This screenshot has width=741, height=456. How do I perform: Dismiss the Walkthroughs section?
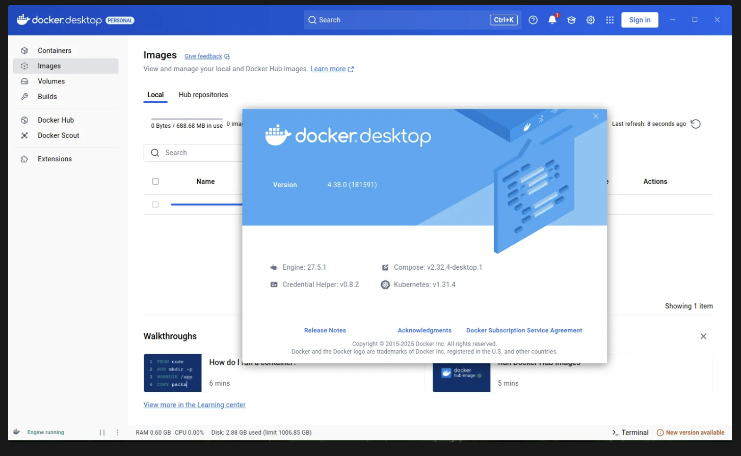pos(703,336)
